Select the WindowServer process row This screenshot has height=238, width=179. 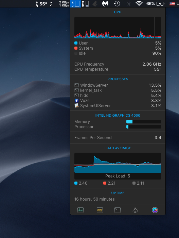coord(118,85)
